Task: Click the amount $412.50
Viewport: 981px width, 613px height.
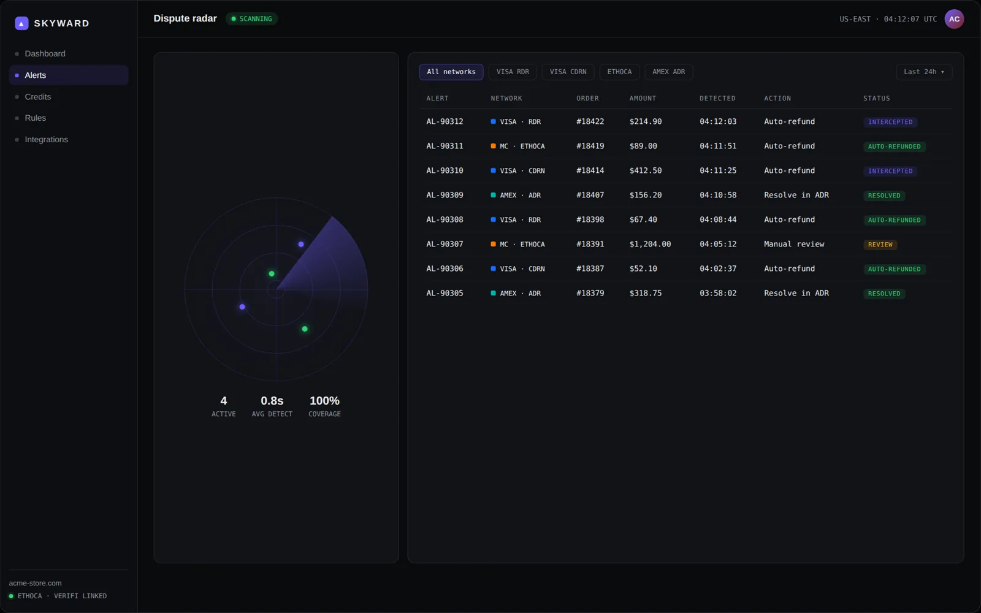Action: pyautogui.click(x=646, y=170)
